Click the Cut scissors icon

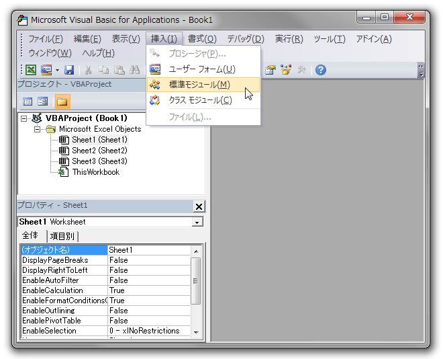coord(89,70)
